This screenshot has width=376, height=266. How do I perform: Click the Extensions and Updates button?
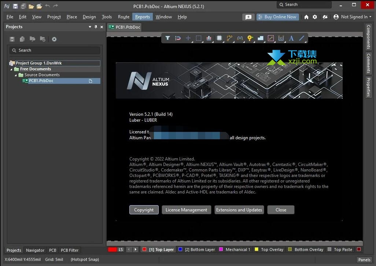[x=239, y=210]
